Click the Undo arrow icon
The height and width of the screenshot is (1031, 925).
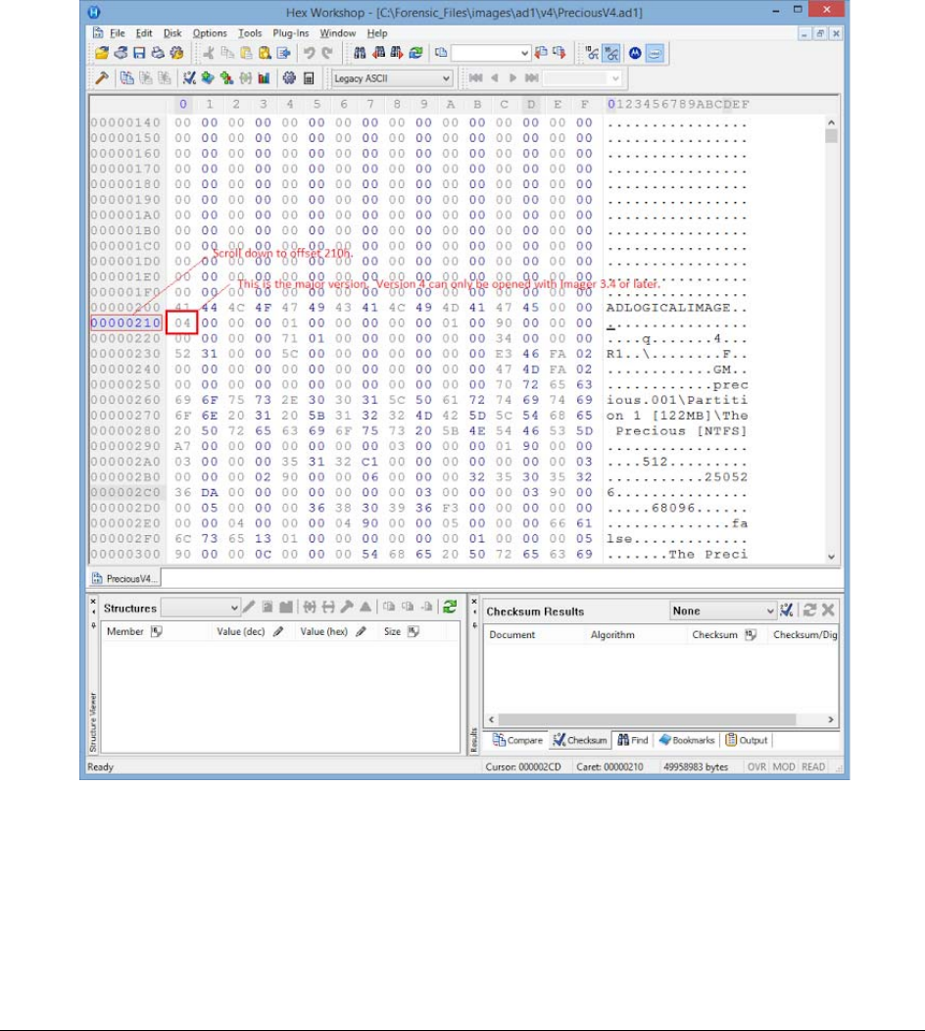[309, 53]
